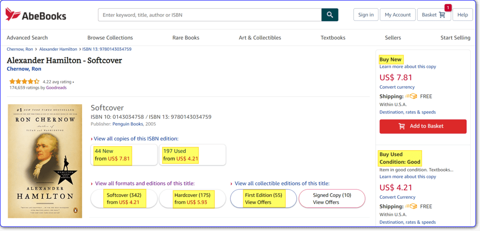Click Learn more about this copy under Buy Used
The height and width of the screenshot is (231, 480).
pyautogui.click(x=408, y=177)
